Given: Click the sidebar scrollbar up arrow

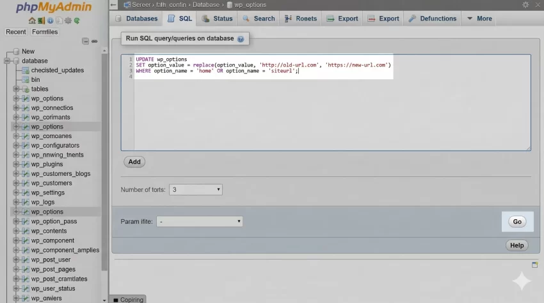Looking at the screenshot, I should pyautogui.click(x=104, y=50).
